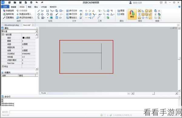Select the circle drawing tool

[x=39, y=14]
